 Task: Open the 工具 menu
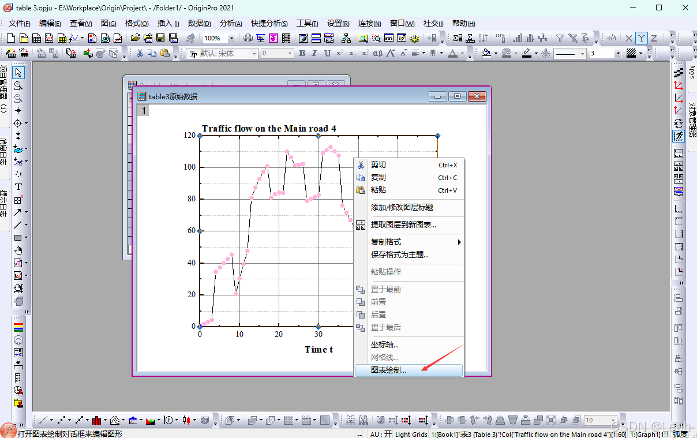(308, 24)
